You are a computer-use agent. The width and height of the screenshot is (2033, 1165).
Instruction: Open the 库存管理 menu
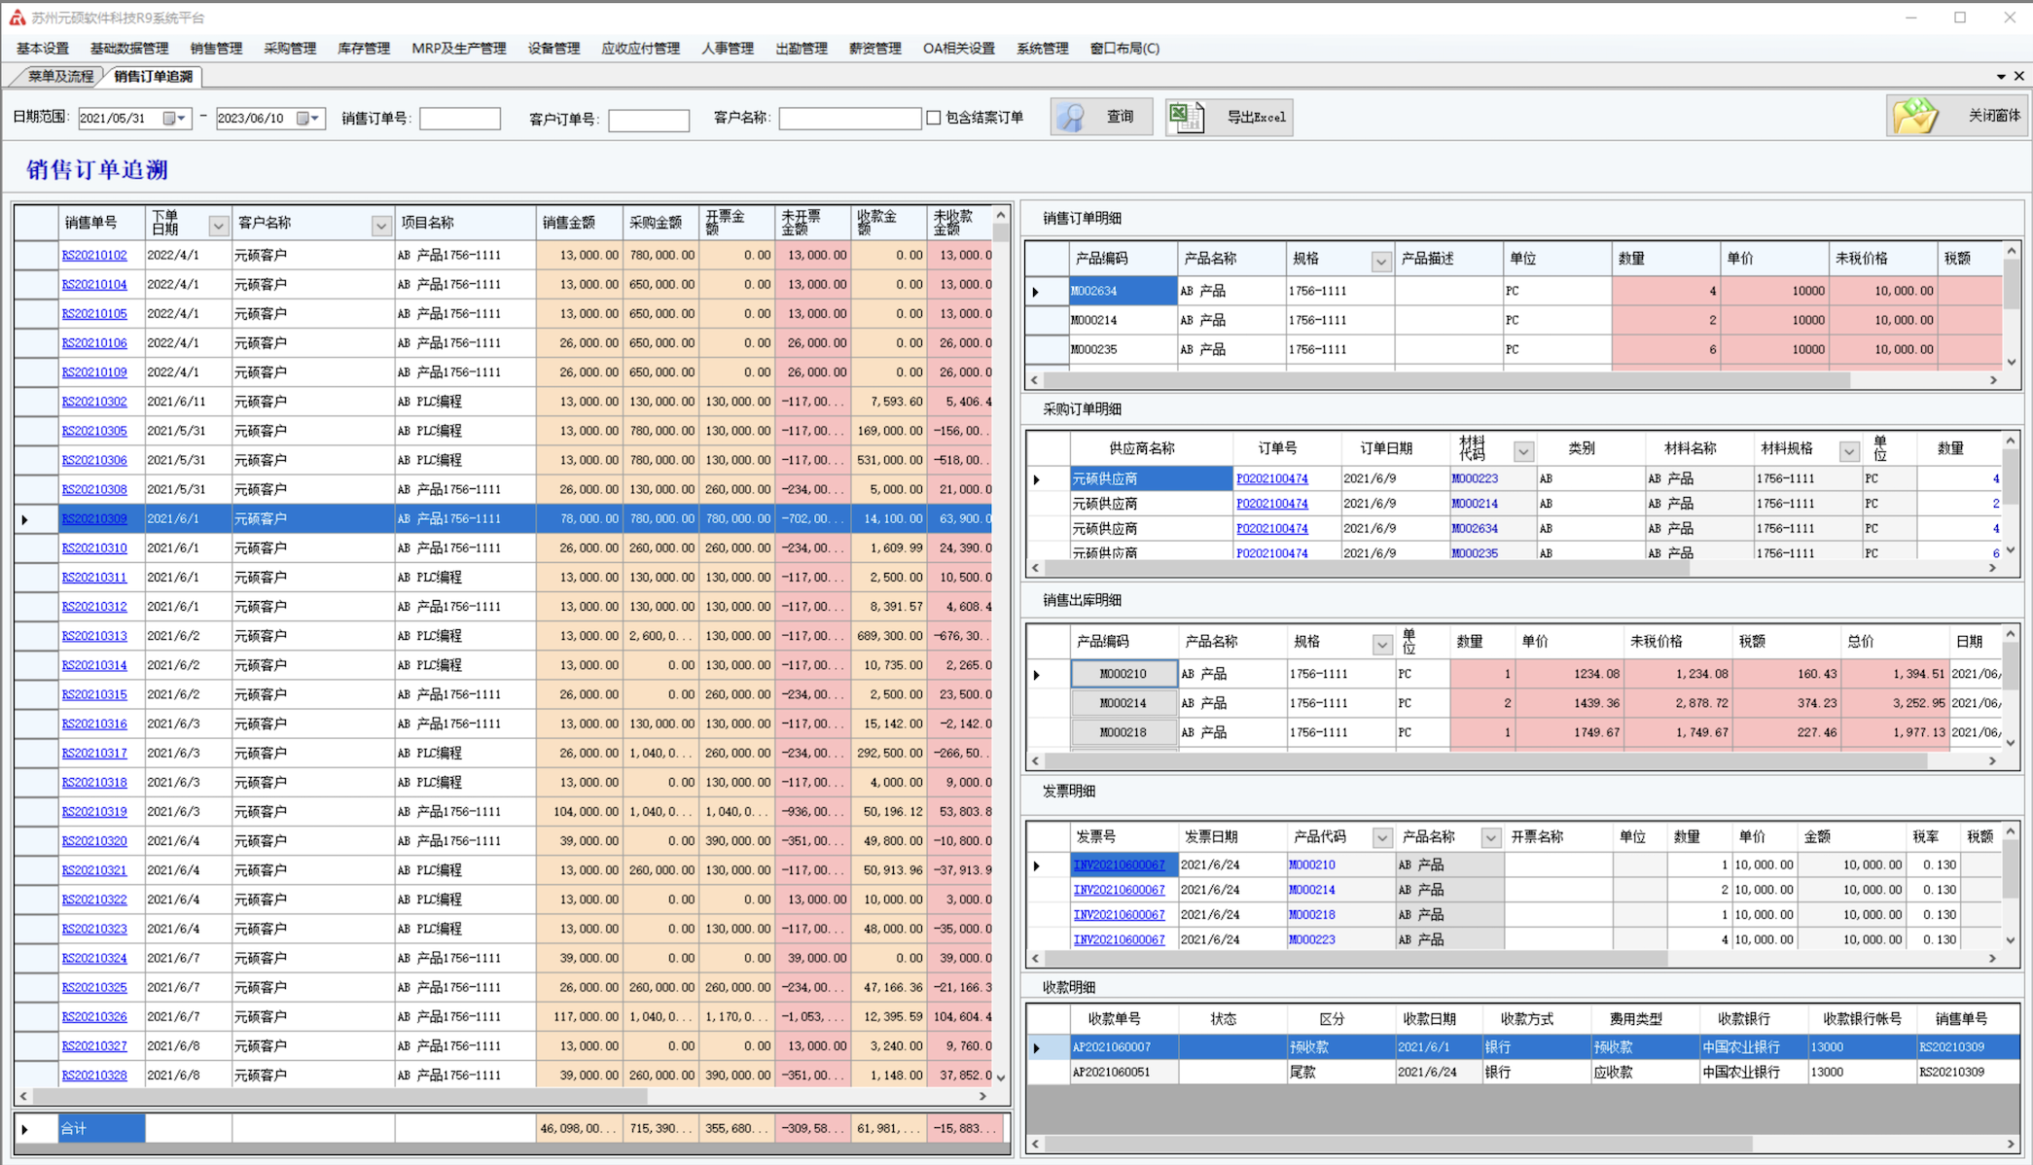363,48
